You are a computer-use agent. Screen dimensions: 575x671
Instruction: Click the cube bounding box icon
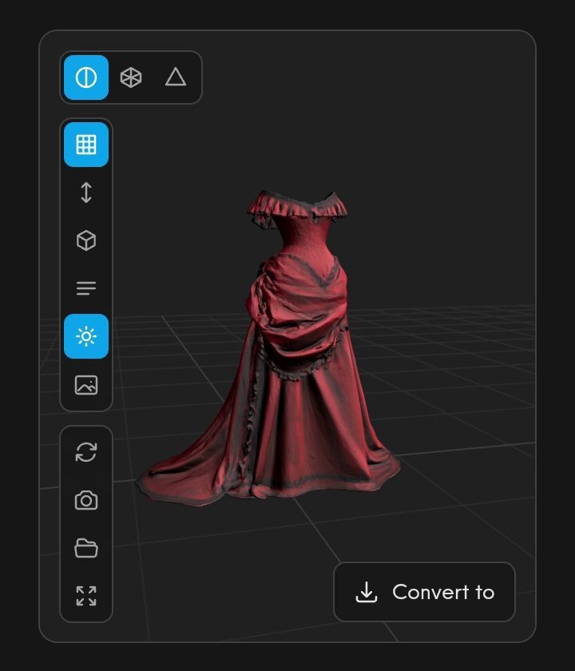(86, 240)
